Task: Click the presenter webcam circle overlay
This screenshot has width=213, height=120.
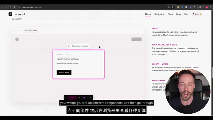Action: [x=188, y=91]
